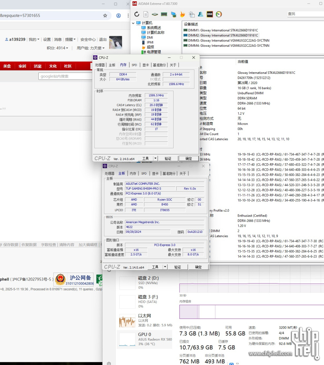324x365 pixels.
Task: Click the AIDA64 查找 search field
Action: tap(305, 14)
